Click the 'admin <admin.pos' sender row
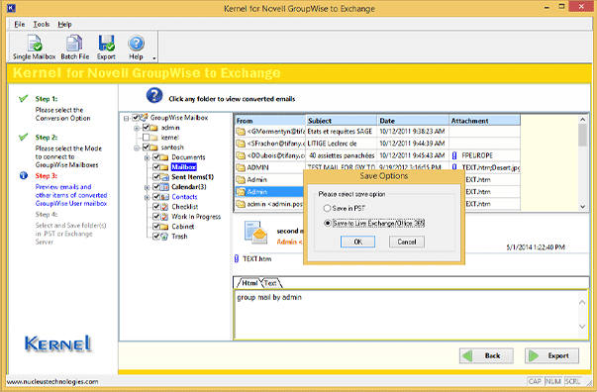This screenshot has height=392, width=597. click(269, 204)
